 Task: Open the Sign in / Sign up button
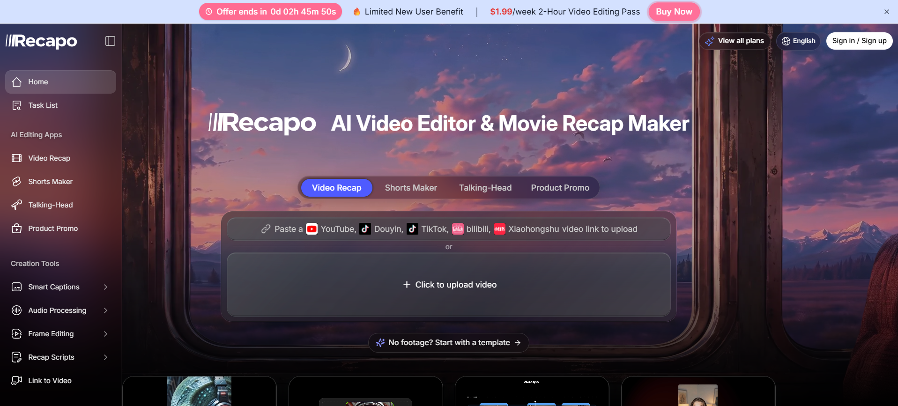(859, 41)
